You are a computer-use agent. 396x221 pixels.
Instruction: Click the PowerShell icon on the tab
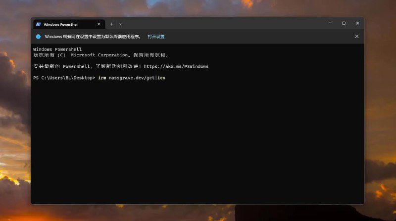point(38,24)
